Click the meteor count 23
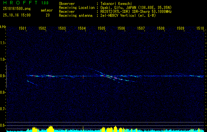Screen dimensions: 207x132 [48, 15]
